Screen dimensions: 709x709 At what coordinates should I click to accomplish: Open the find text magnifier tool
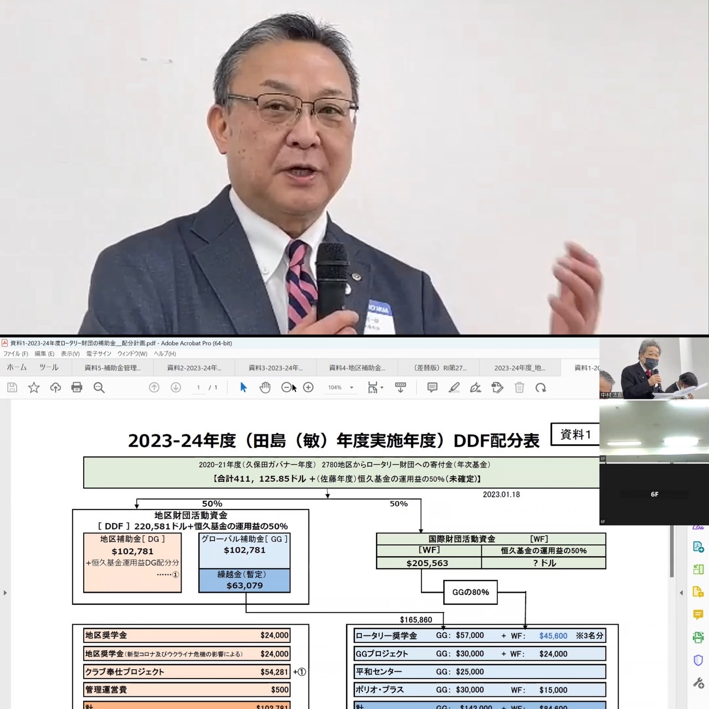[x=99, y=388]
